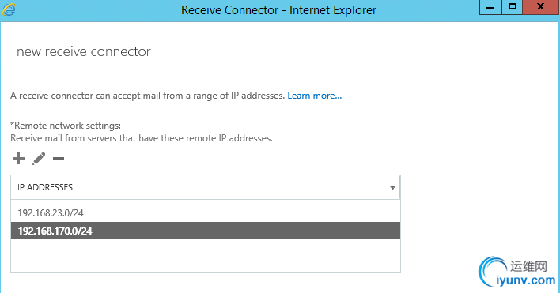Minimize the Receive Connector window
The image size is (560, 293).
click(x=490, y=7)
